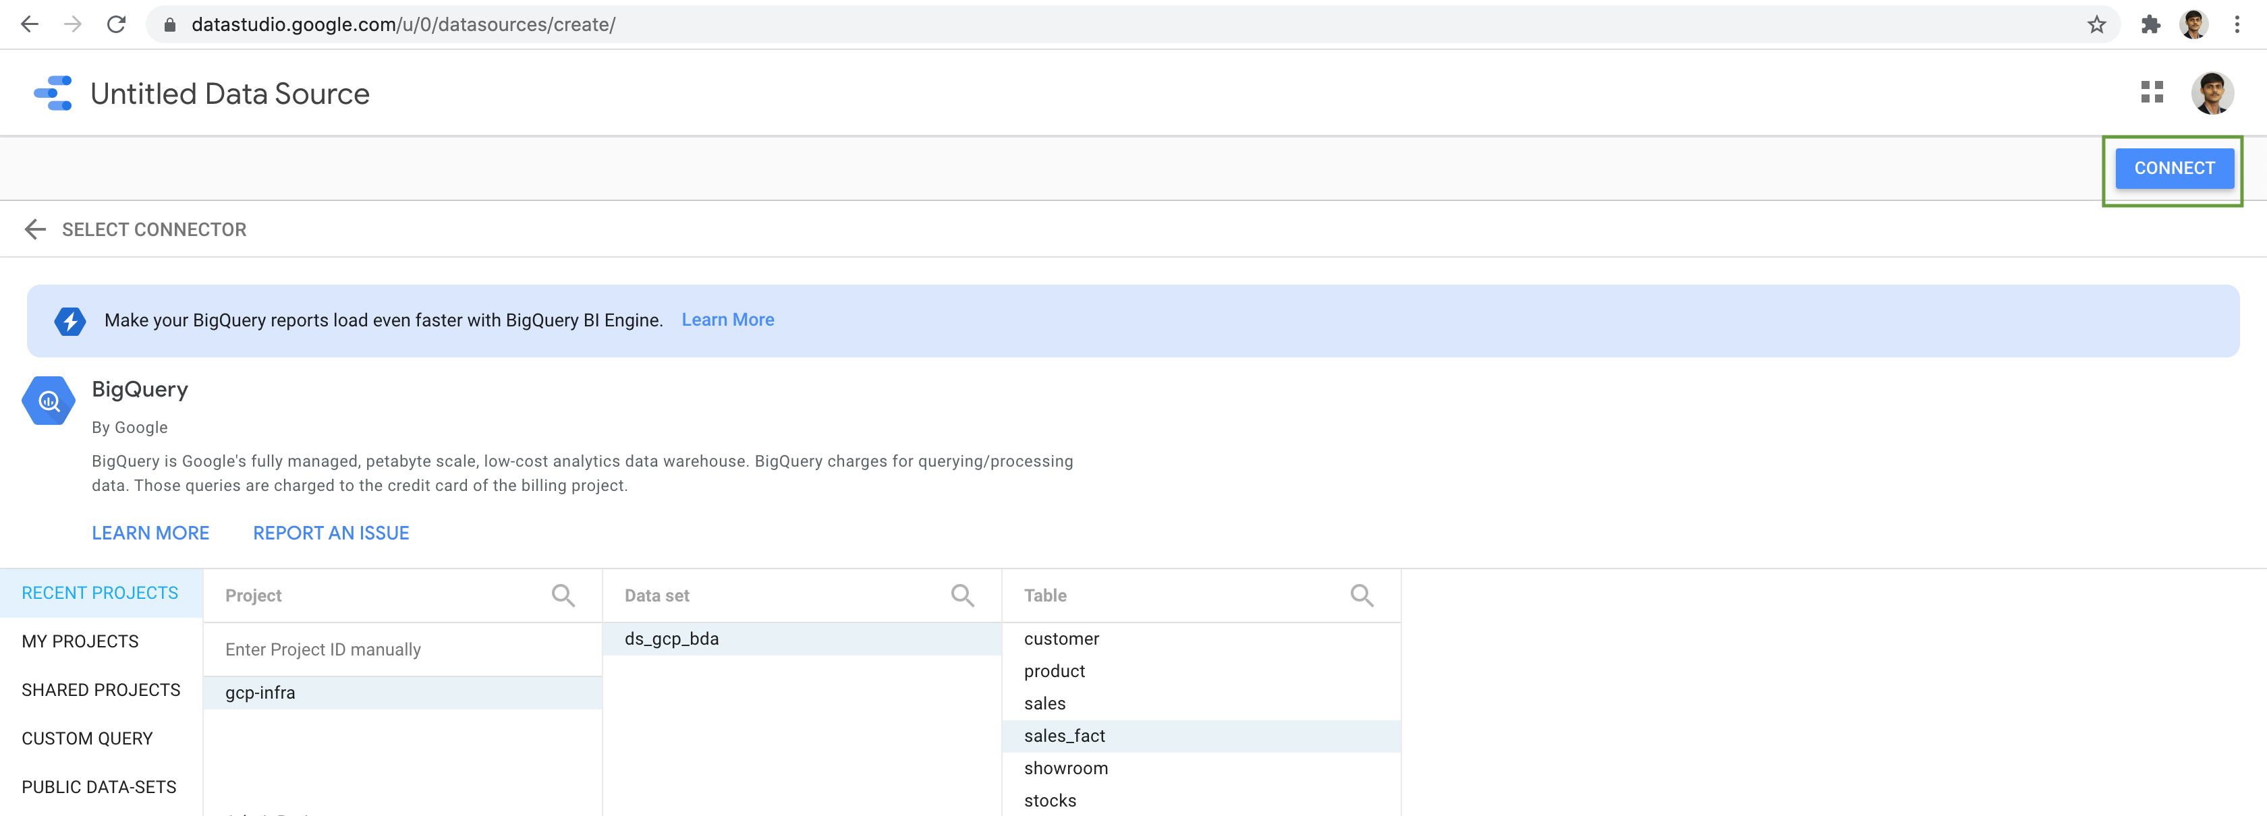Click SELECT CONNECTOR label
Image resolution: width=2267 pixels, height=816 pixels.
tap(154, 229)
